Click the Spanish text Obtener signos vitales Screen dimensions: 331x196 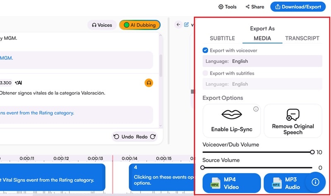click(x=53, y=93)
